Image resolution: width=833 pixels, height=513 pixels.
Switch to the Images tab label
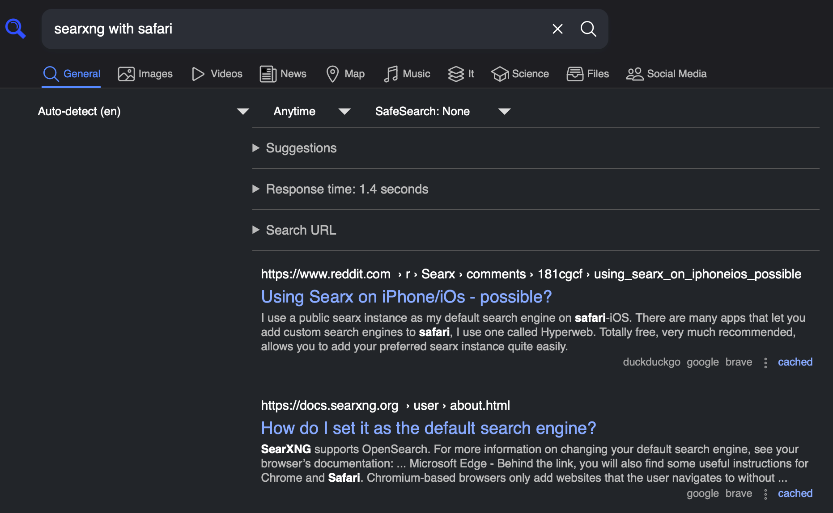tap(155, 74)
